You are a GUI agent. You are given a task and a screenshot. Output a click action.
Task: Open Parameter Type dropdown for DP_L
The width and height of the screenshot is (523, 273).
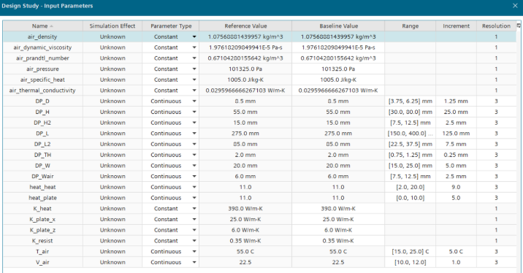point(194,134)
